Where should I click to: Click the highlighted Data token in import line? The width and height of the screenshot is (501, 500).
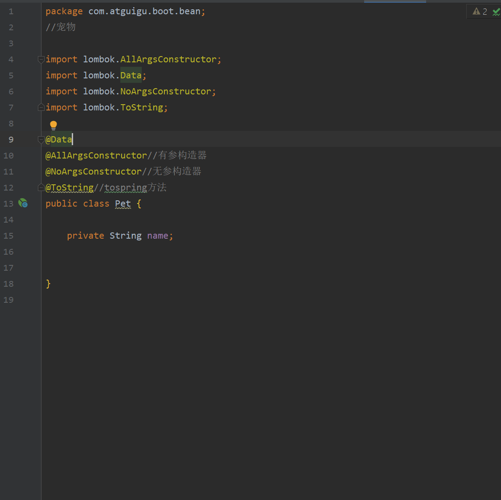point(131,75)
